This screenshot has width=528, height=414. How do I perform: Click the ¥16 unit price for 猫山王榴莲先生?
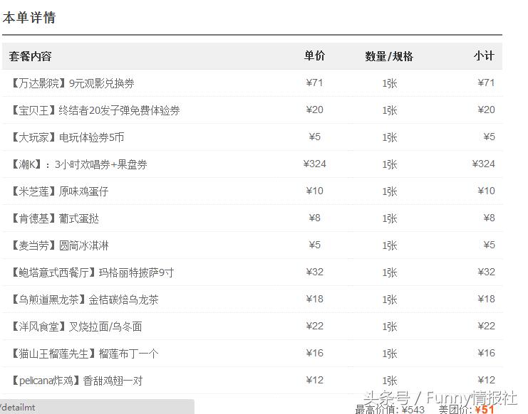pos(314,353)
